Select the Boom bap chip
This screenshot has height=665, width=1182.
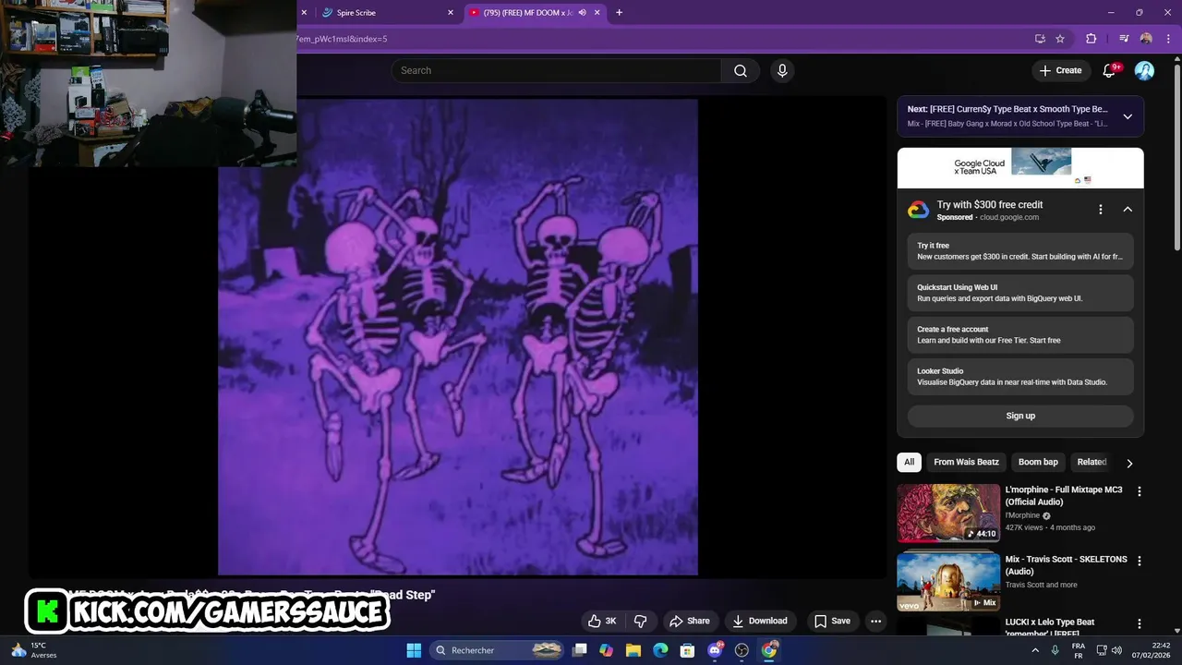coord(1038,462)
